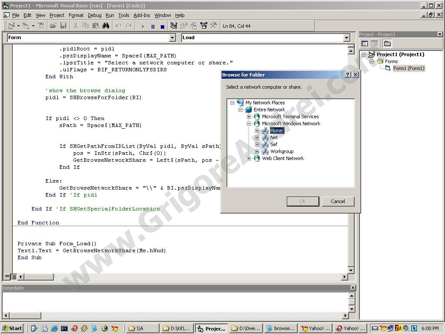Select Form1 (Form1) in the Project tree
This screenshot has width=445, height=334.
click(x=408, y=68)
